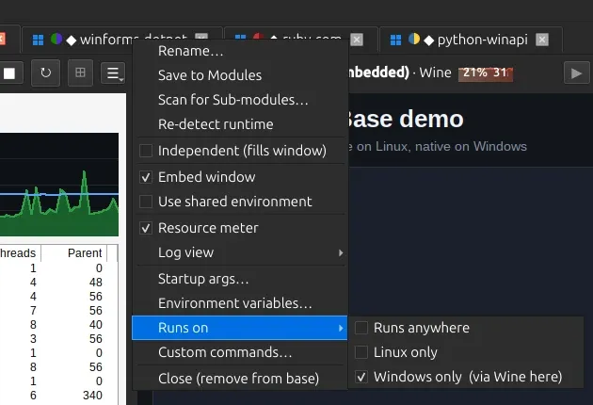
Task: Close the middle ruby tab
Action: (x=357, y=40)
